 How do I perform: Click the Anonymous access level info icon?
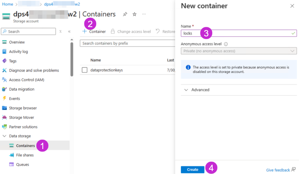pos(226,44)
